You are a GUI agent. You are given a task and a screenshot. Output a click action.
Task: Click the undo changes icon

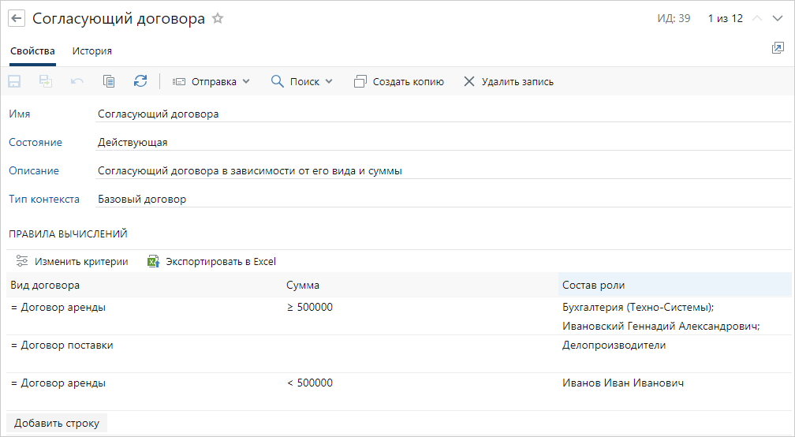tap(77, 81)
